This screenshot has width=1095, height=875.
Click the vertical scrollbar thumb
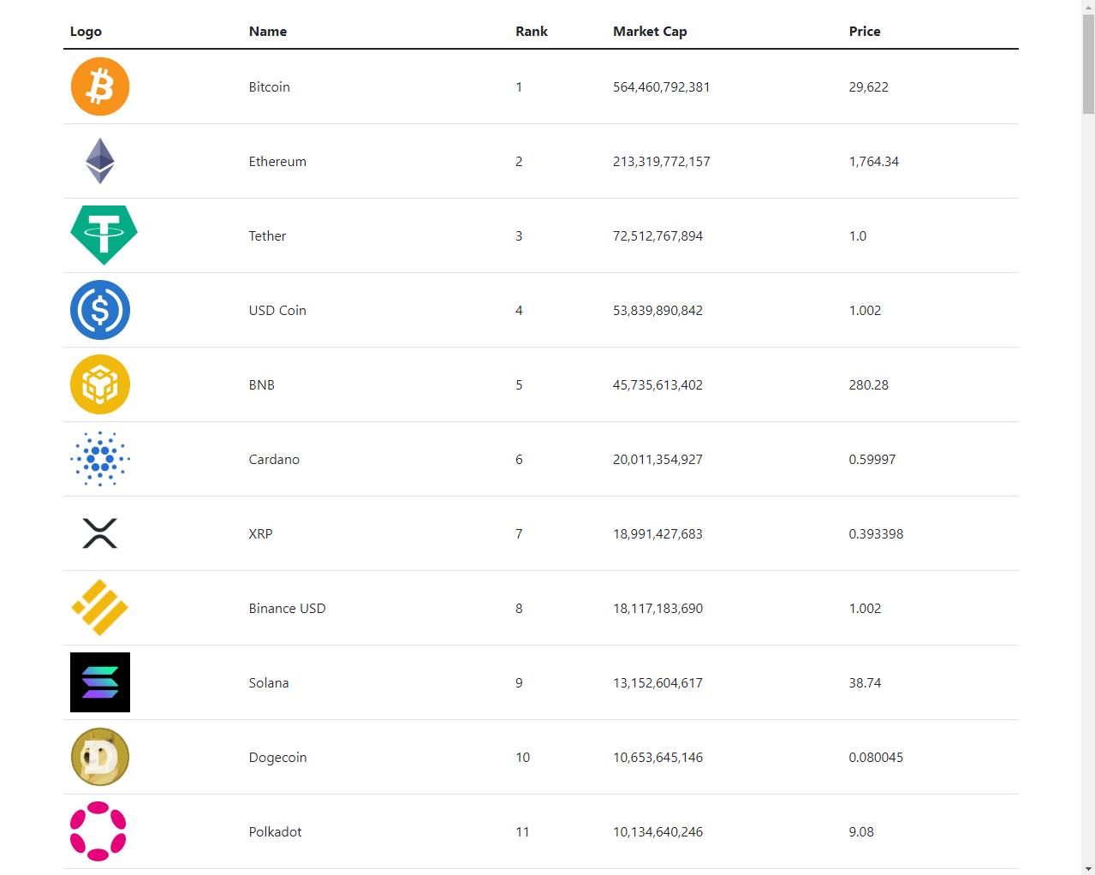pyautogui.click(x=1088, y=64)
